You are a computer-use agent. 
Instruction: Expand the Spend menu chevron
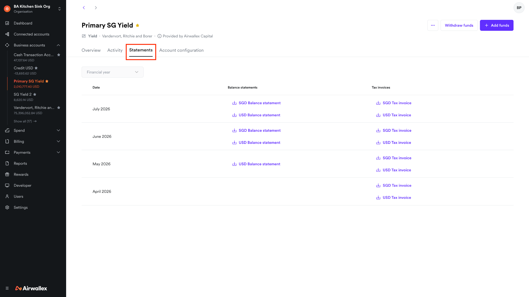(x=58, y=130)
